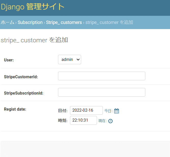170x157 pixels.
Task: Click the 今日 (today) shortcut link
Action: click(x=108, y=111)
